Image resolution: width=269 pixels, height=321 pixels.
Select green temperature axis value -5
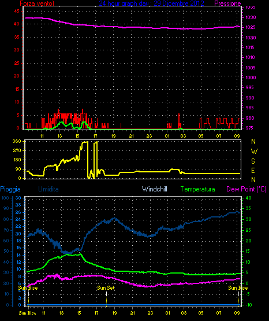(x=248, y=294)
